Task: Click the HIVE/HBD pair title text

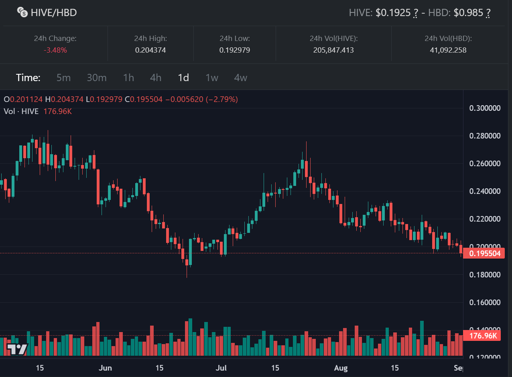Action: point(54,12)
